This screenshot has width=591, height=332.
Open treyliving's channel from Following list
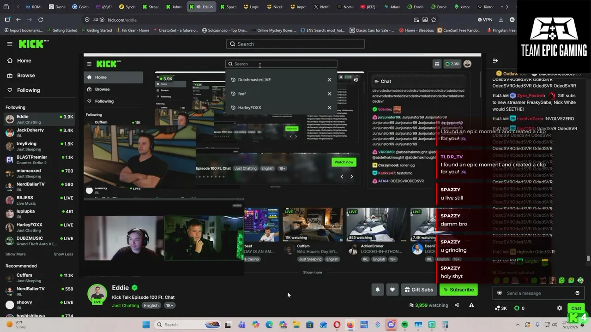pos(39,146)
